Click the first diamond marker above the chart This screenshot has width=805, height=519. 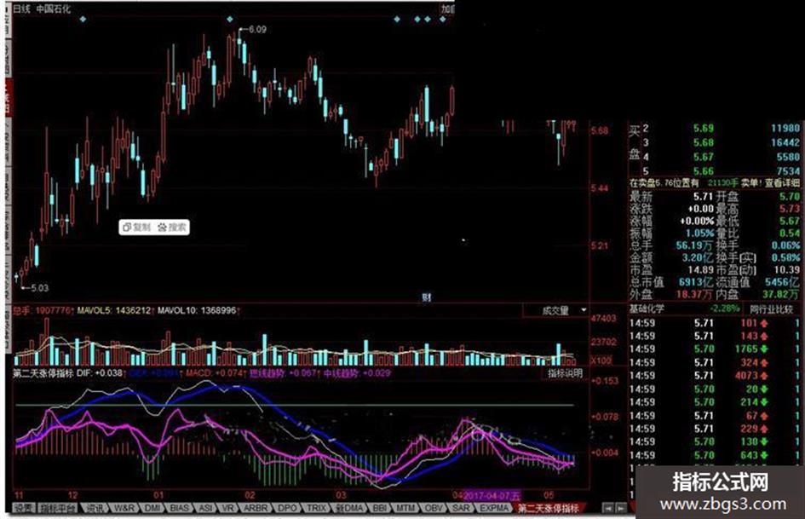pyautogui.click(x=83, y=19)
